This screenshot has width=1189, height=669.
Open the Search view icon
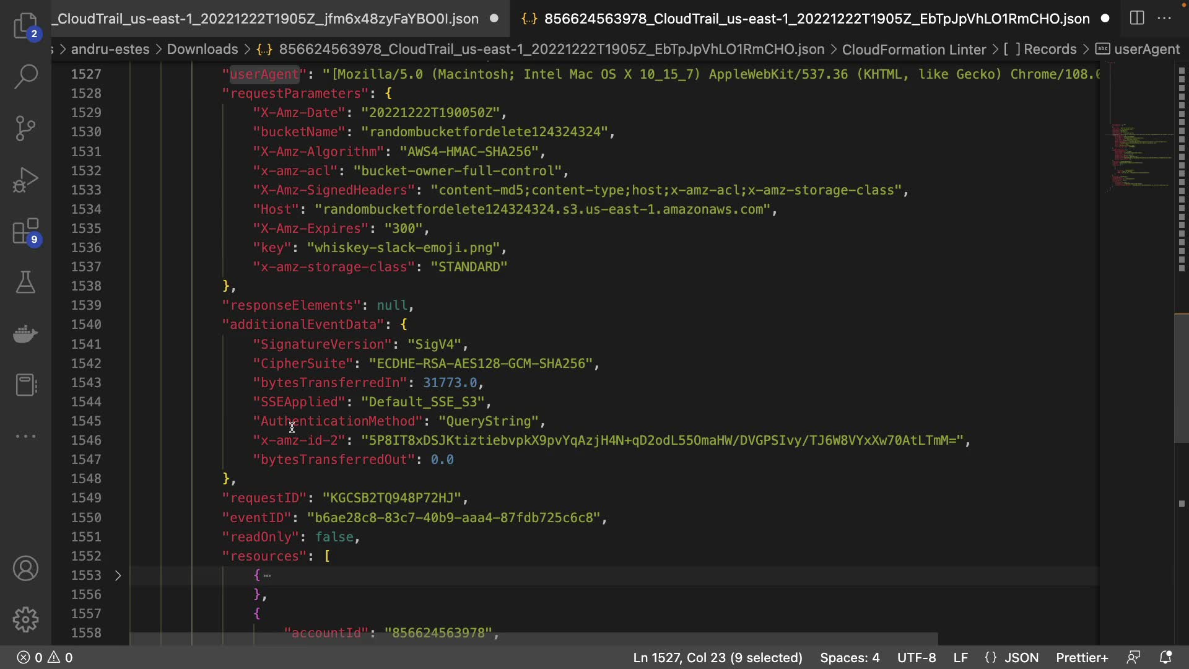(x=25, y=77)
